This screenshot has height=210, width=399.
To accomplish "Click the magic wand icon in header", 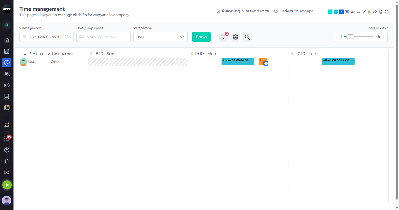I will tap(353, 12).
